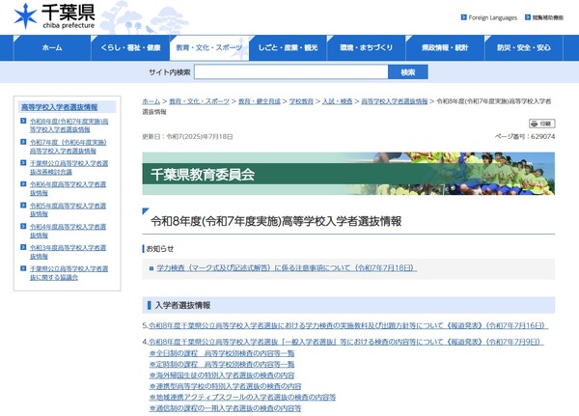Click the Foreign Languages icon

pyautogui.click(x=463, y=17)
